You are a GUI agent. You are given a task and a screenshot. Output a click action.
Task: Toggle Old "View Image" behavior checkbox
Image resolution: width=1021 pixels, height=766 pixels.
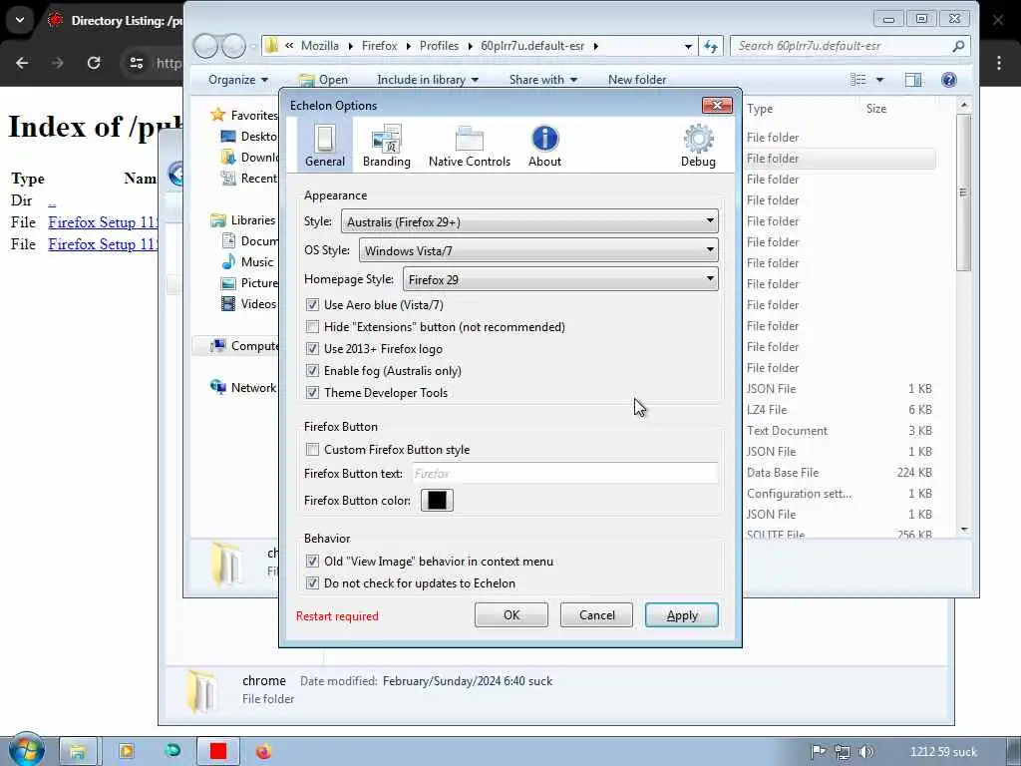pyautogui.click(x=312, y=561)
